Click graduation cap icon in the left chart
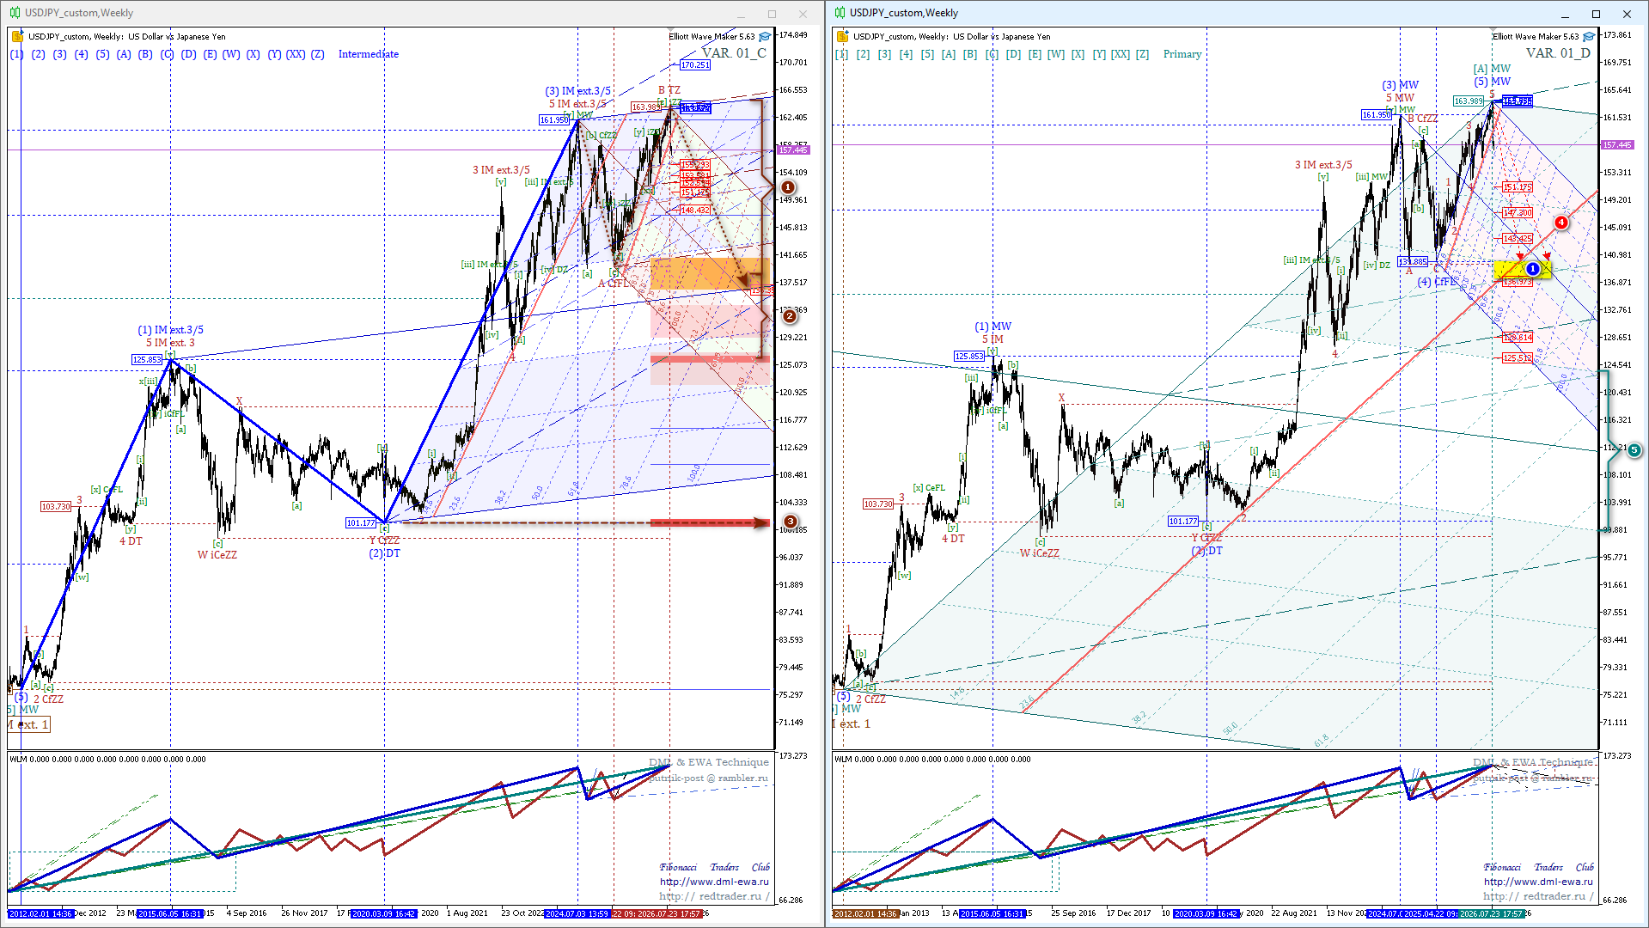 coord(765,37)
